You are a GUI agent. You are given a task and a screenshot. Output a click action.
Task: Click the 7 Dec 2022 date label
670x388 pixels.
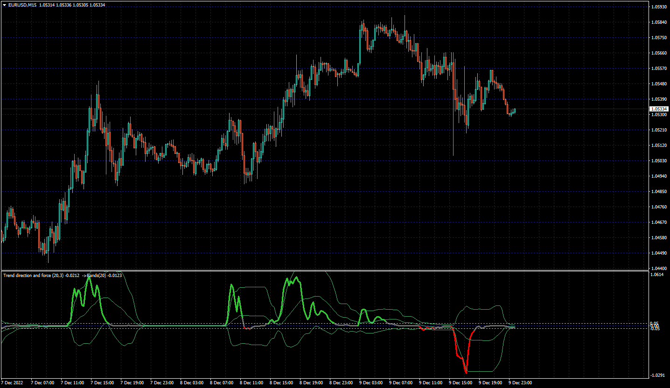pyautogui.click(x=12, y=383)
